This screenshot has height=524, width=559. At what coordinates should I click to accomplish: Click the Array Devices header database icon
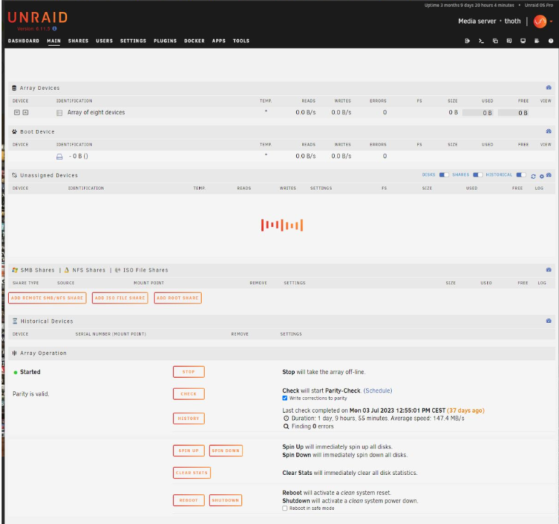pos(14,88)
